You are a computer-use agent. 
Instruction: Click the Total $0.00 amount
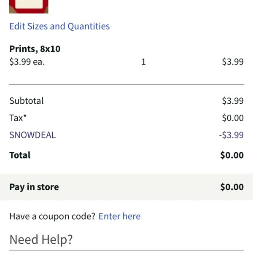(x=232, y=155)
